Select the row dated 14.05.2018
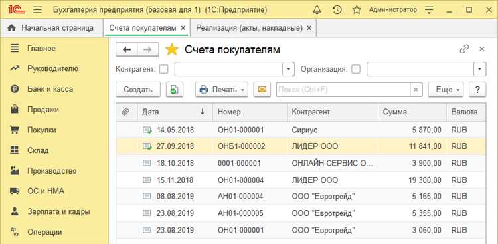Viewport: 498px width, 244px height. click(301, 130)
